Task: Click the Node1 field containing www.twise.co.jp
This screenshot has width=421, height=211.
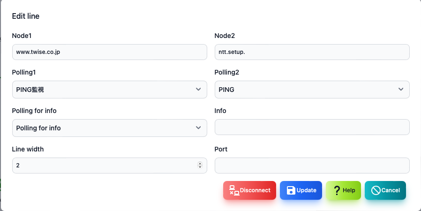Action: tap(110, 52)
